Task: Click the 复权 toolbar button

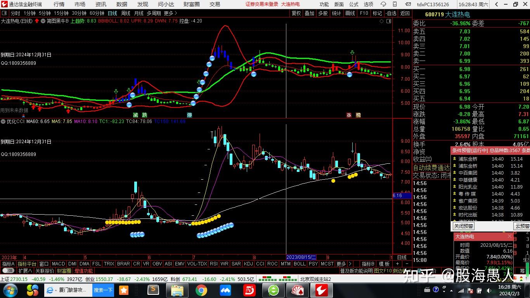Action: click(296, 13)
